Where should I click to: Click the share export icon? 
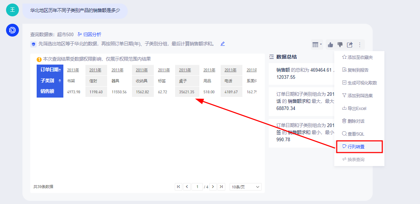pyautogui.click(x=350, y=45)
